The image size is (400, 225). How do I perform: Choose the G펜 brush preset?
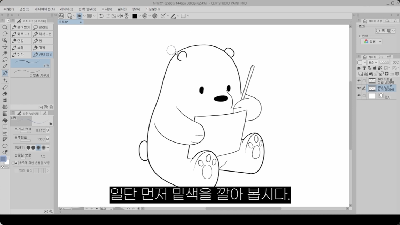point(31,64)
